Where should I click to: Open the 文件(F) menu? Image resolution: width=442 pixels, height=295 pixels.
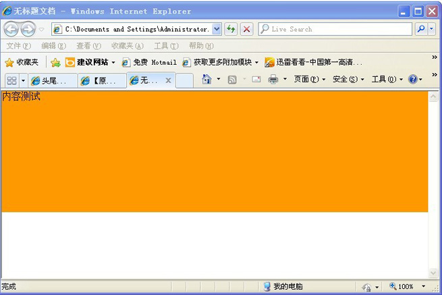point(19,46)
